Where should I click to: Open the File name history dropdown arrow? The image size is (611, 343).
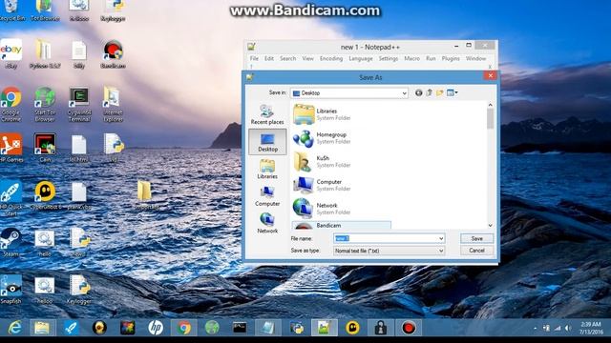441,238
